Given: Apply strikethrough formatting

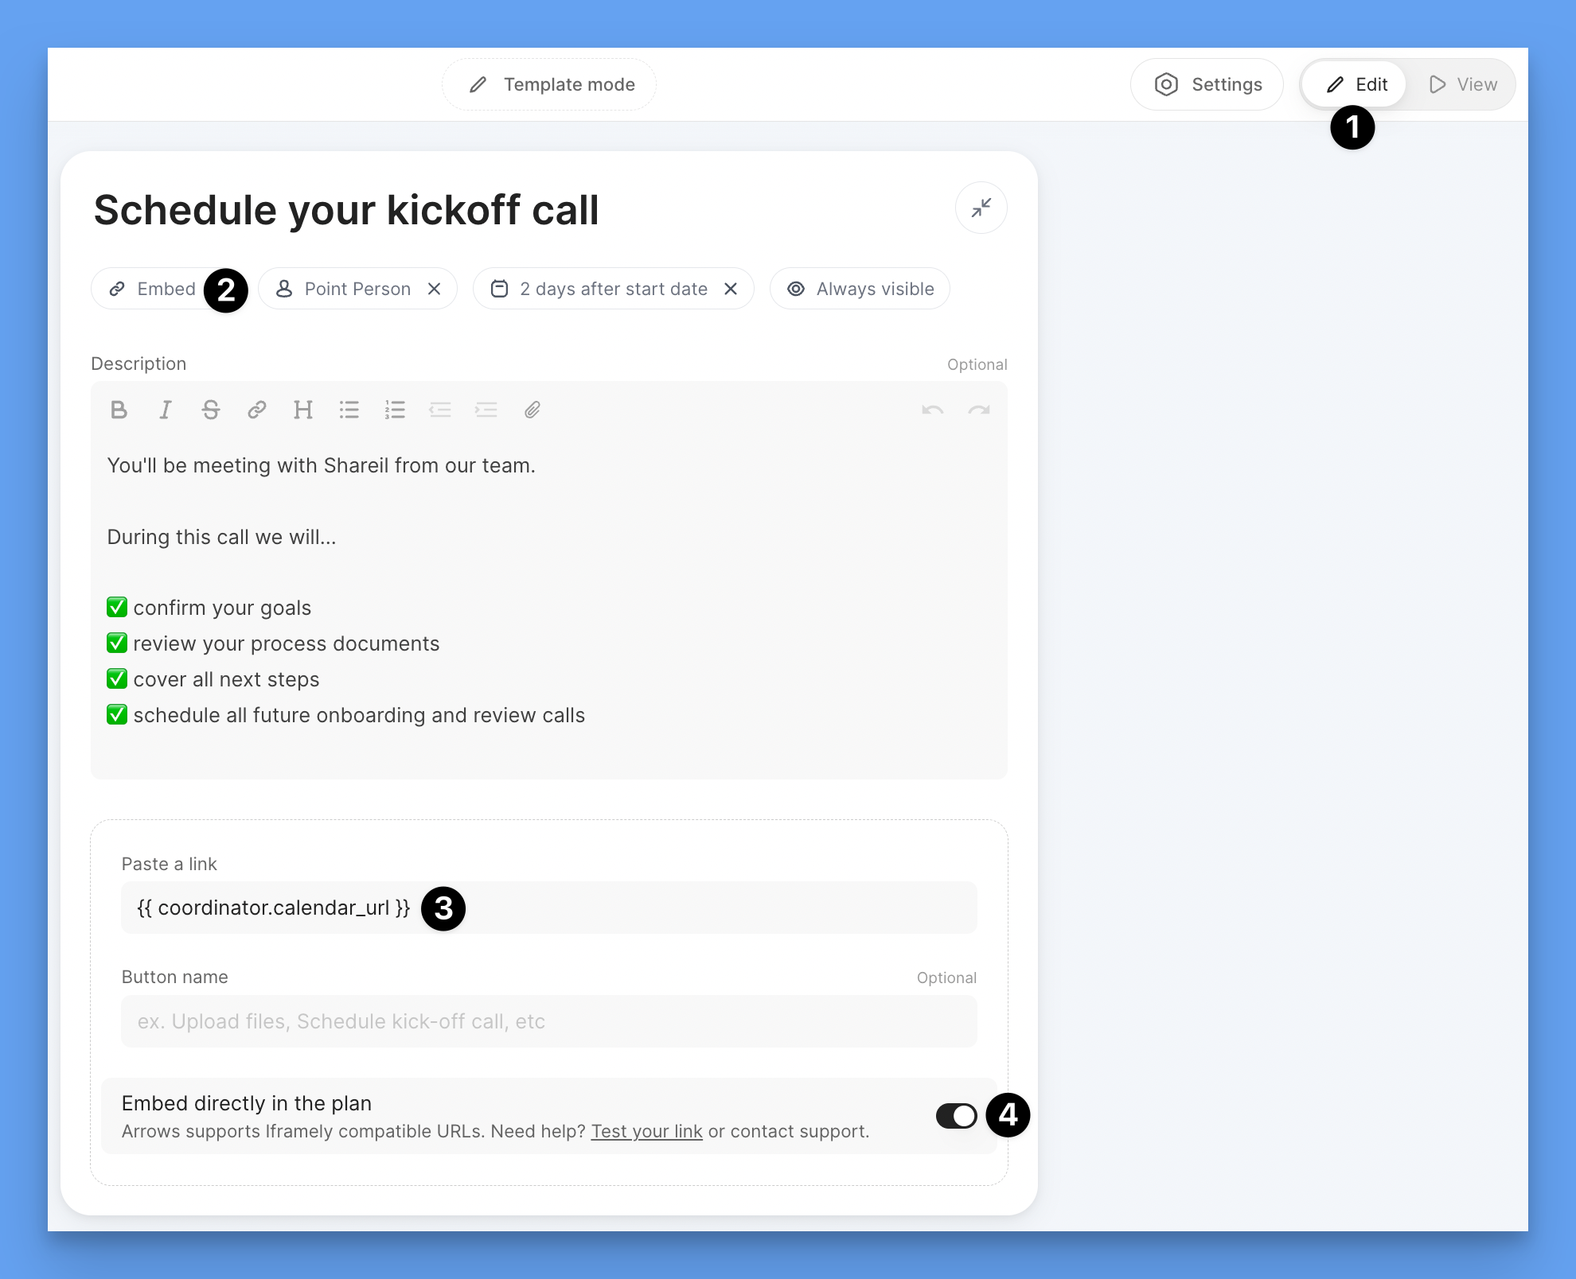Looking at the screenshot, I should click(211, 410).
